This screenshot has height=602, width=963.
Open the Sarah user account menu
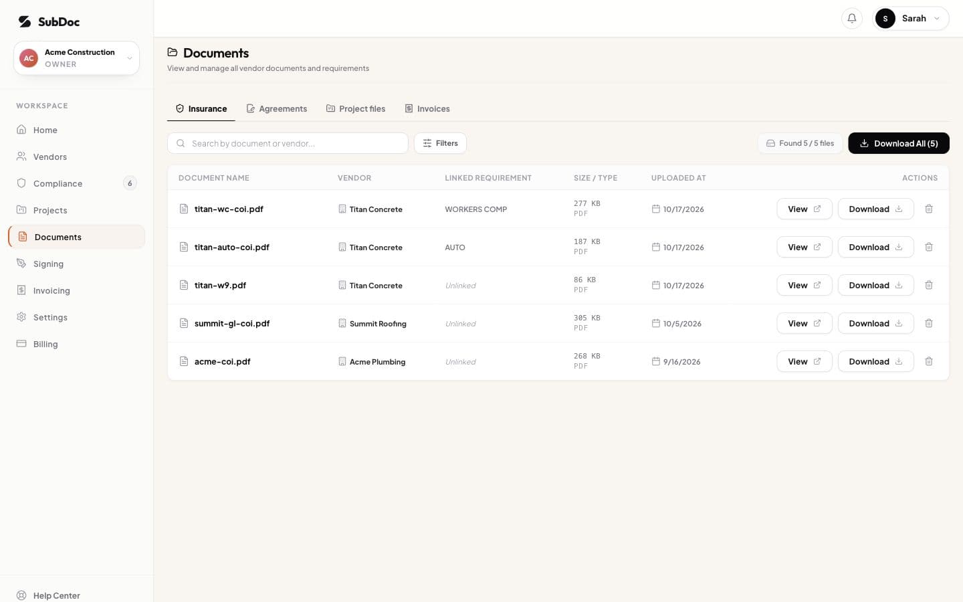click(x=911, y=18)
